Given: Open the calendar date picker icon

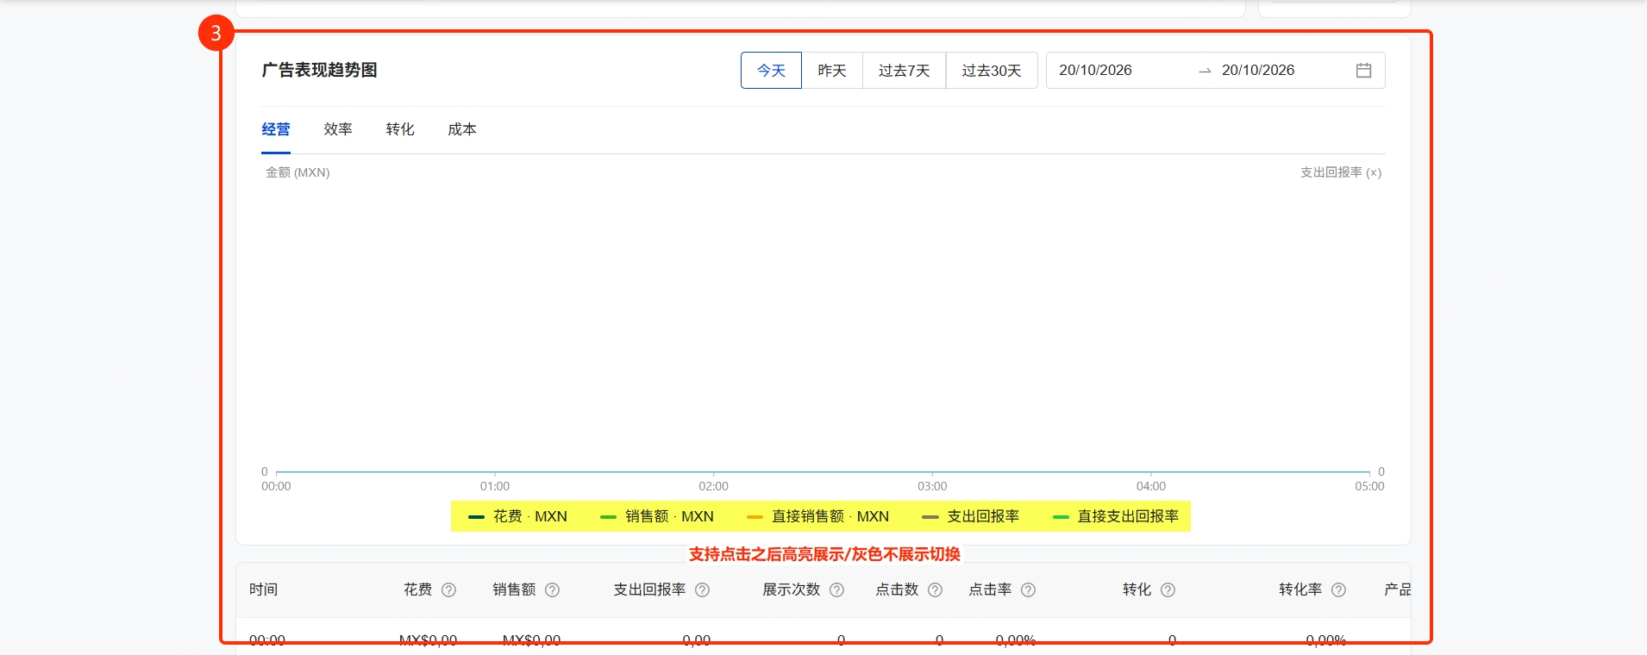Looking at the screenshot, I should tap(1363, 71).
